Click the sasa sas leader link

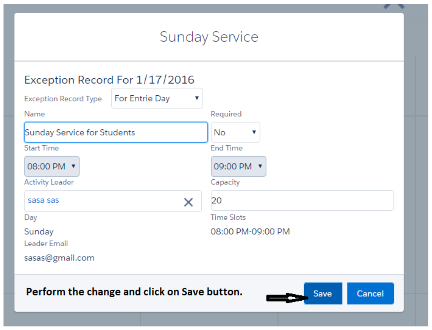click(x=43, y=200)
